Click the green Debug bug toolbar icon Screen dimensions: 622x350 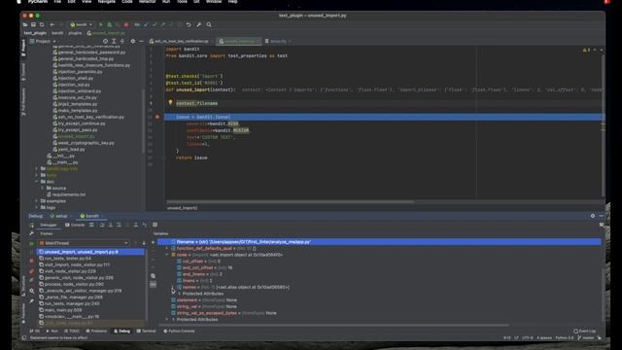[110, 24]
